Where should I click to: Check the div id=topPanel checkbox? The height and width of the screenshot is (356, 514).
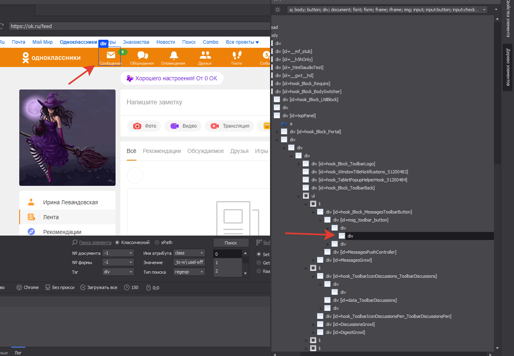tap(277, 116)
